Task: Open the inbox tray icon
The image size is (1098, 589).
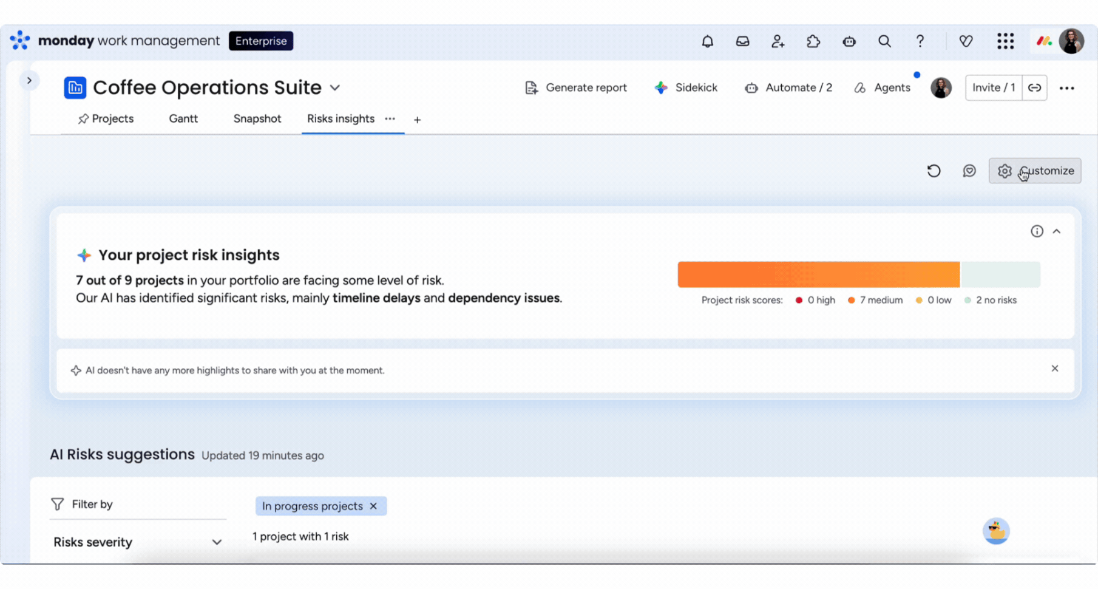Action: tap(742, 41)
